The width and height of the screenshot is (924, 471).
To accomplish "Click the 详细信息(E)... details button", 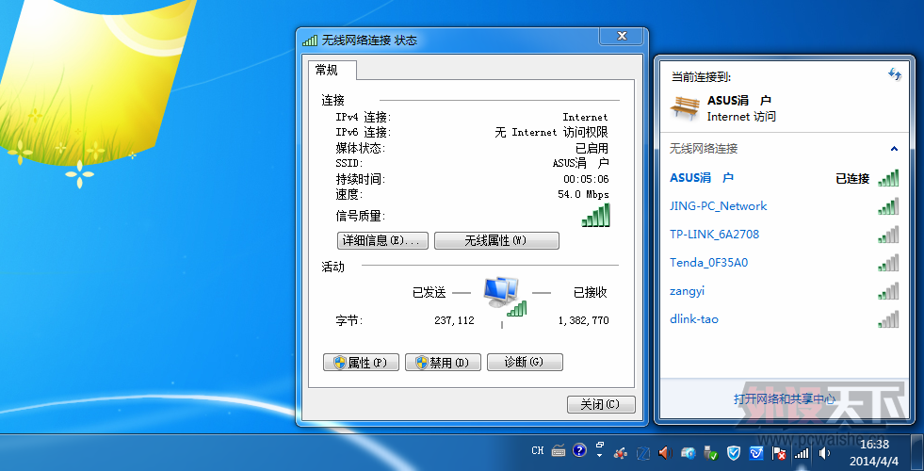I will click(x=382, y=240).
